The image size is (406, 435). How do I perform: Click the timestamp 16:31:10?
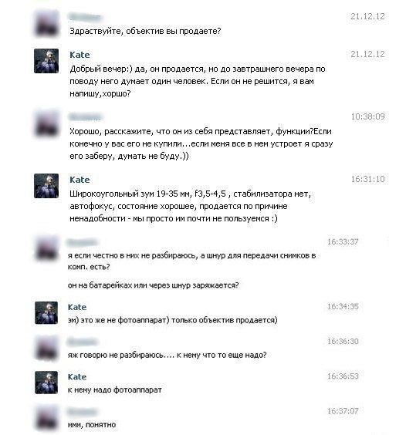tap(368, 179)
